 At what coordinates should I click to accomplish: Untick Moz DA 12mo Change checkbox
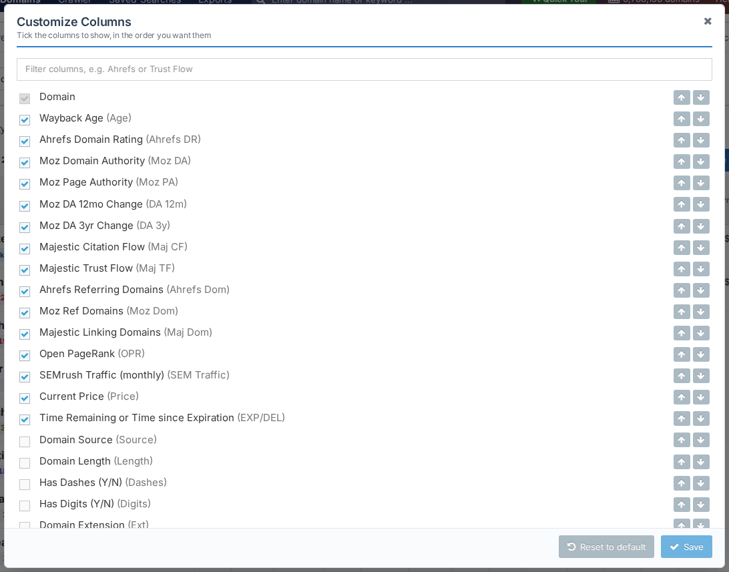25,206
